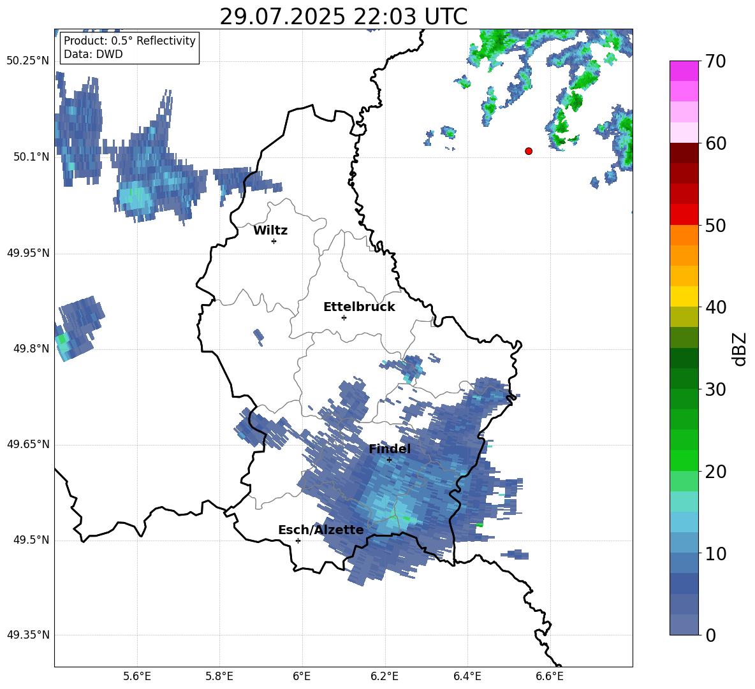
Task: Click the Ettelbruck station cross marker
Action: pos(344,317)
